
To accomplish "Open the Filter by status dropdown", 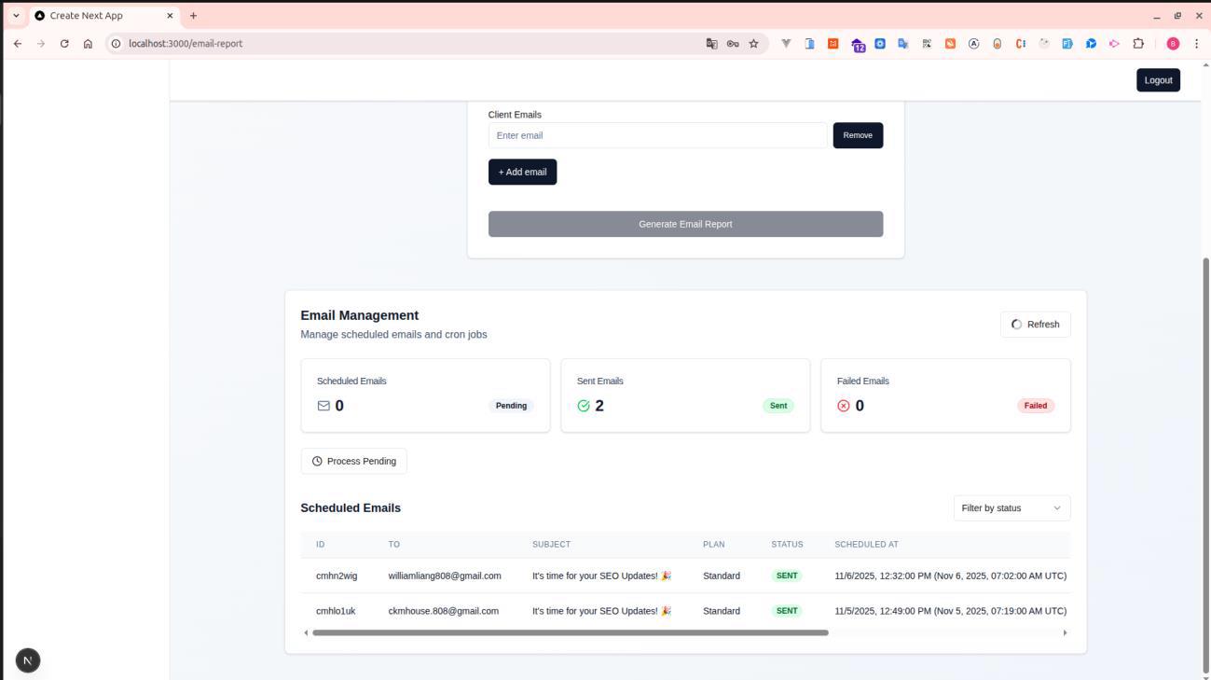I will (1011, 507).
